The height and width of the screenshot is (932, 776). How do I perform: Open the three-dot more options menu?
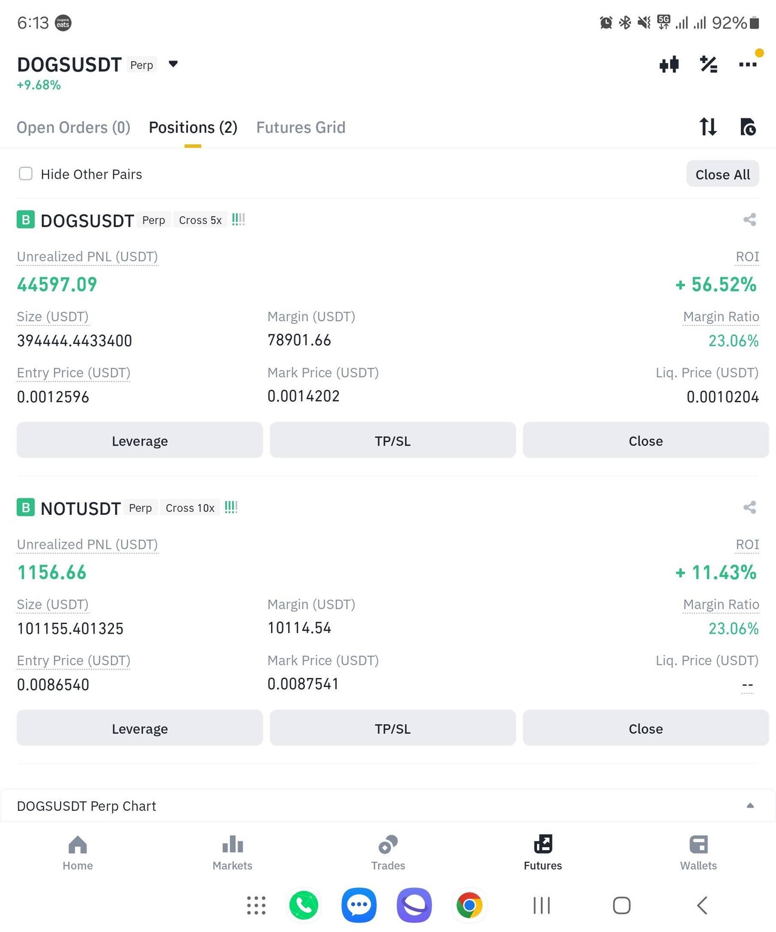(x=748, y=64)
